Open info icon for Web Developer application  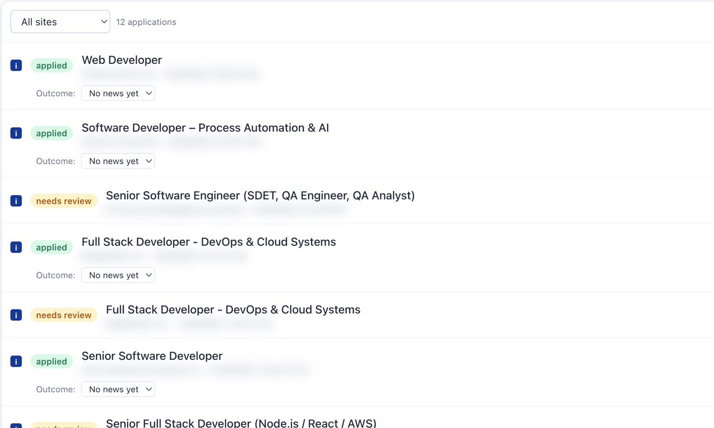(16, 66)
